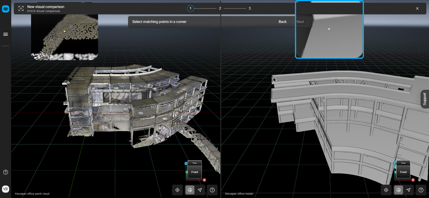The image size is (429, 198).
Task: Click the 'Hexagon office point cloud' label
Action: coord(32,194)
